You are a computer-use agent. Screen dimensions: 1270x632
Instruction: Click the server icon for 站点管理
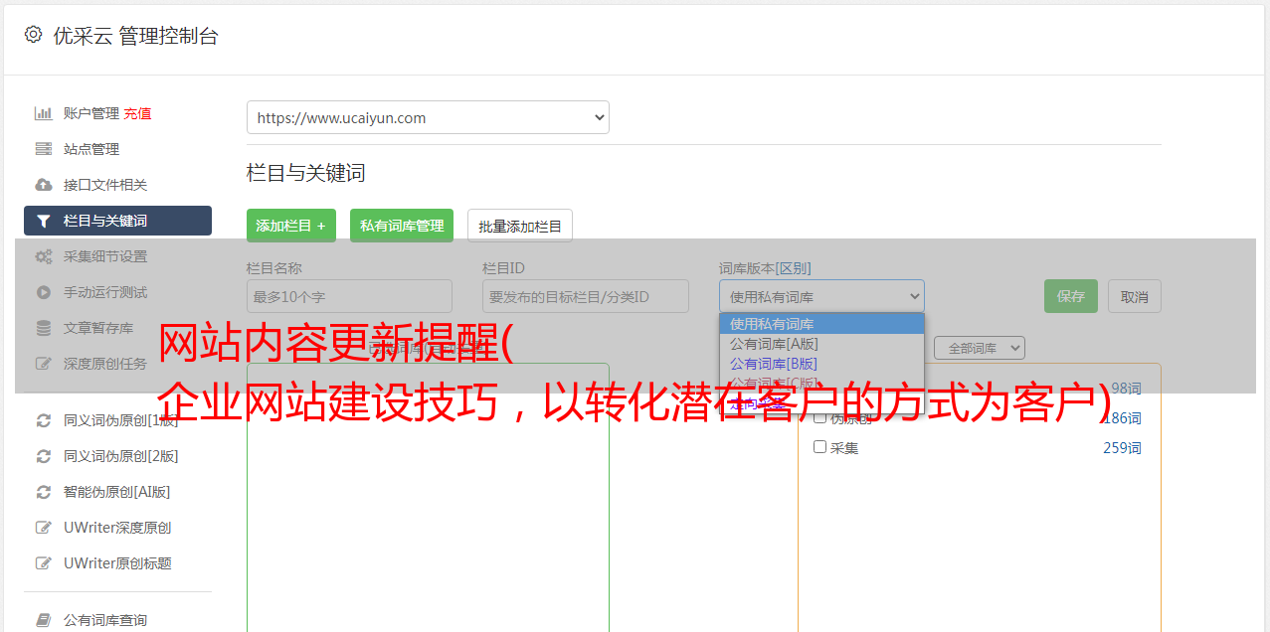pos(43,149)
